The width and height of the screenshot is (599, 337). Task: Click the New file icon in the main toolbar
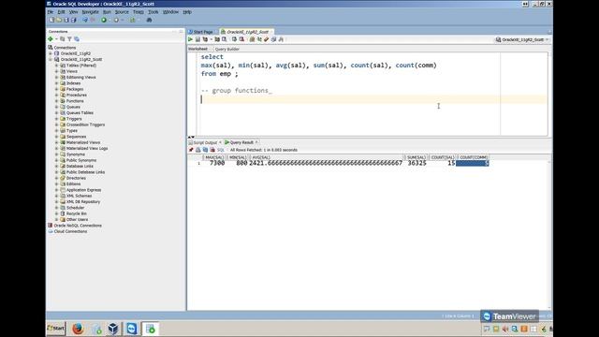pos(52,20)
